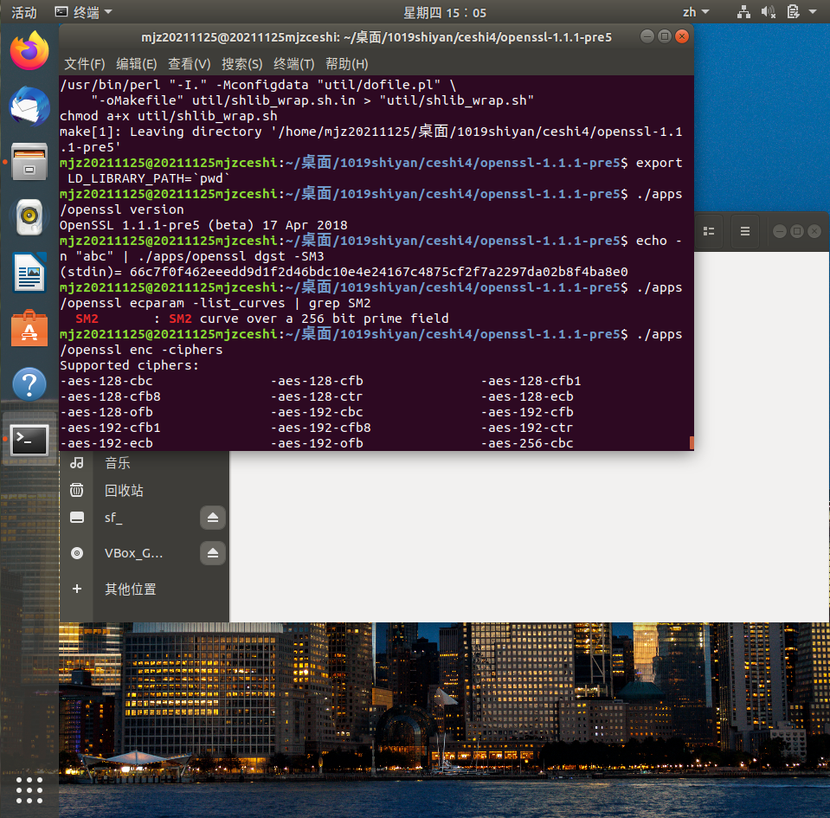Minimize the terminal window
This screenshot has height=818, width=830.
pos(647,36)
